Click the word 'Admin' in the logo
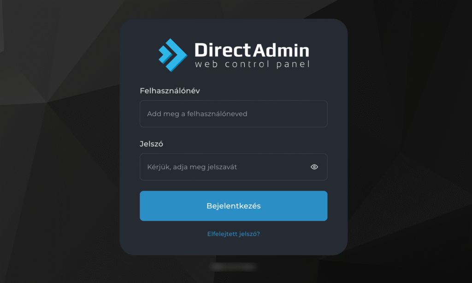Image resolution: width=472 pixels, height=283 pixels. [x=281, y=50]
